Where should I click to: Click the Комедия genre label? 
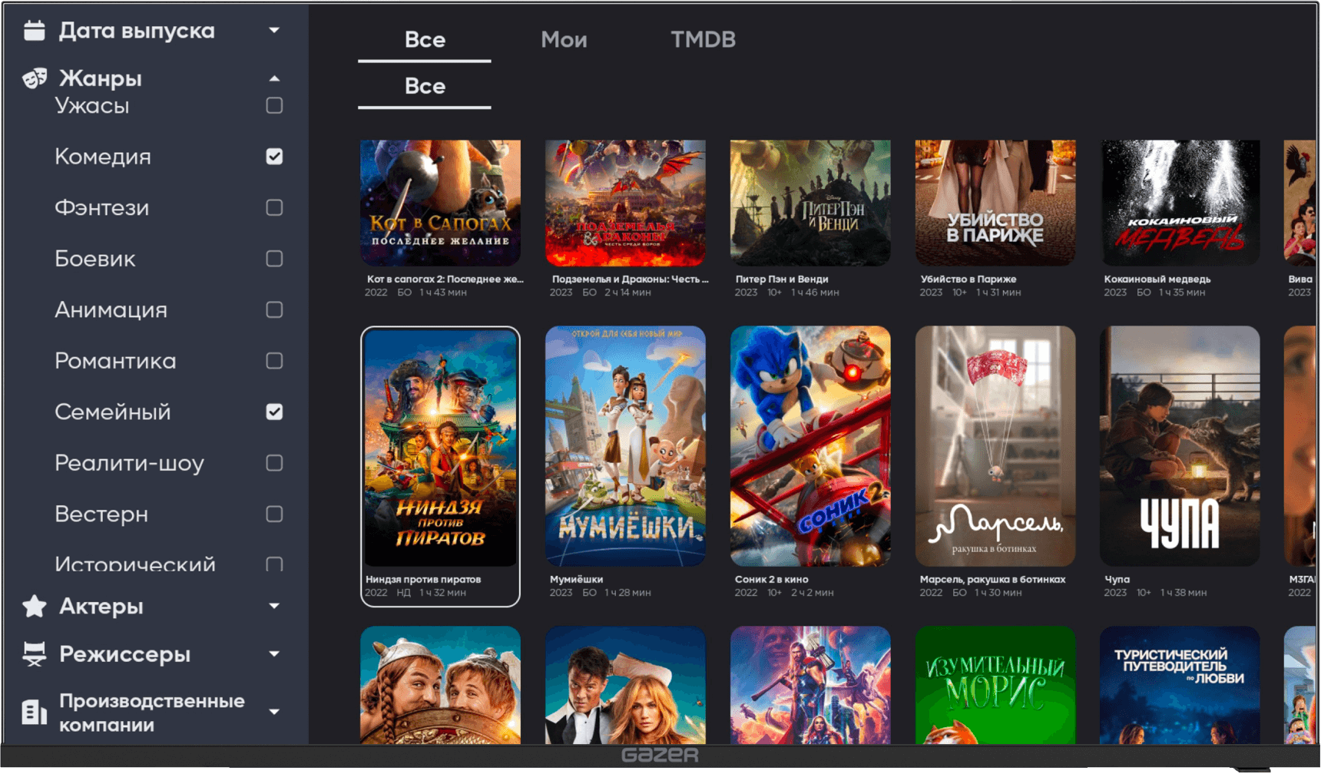103,157
